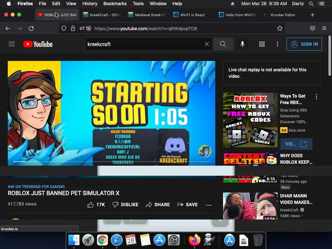Show site security padlock info
The width and height of the screenshot is (332, 249).
pyautogui.click(x=73, y=29)
